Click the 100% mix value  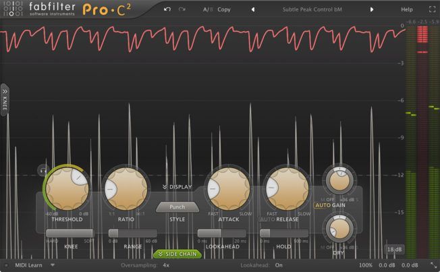point(366,265)
